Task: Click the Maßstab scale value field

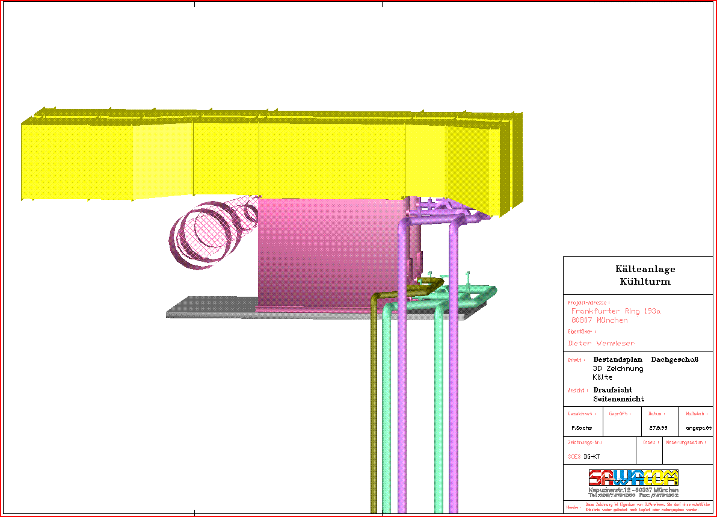Action: pyautogui.click(x=698, y=428)
